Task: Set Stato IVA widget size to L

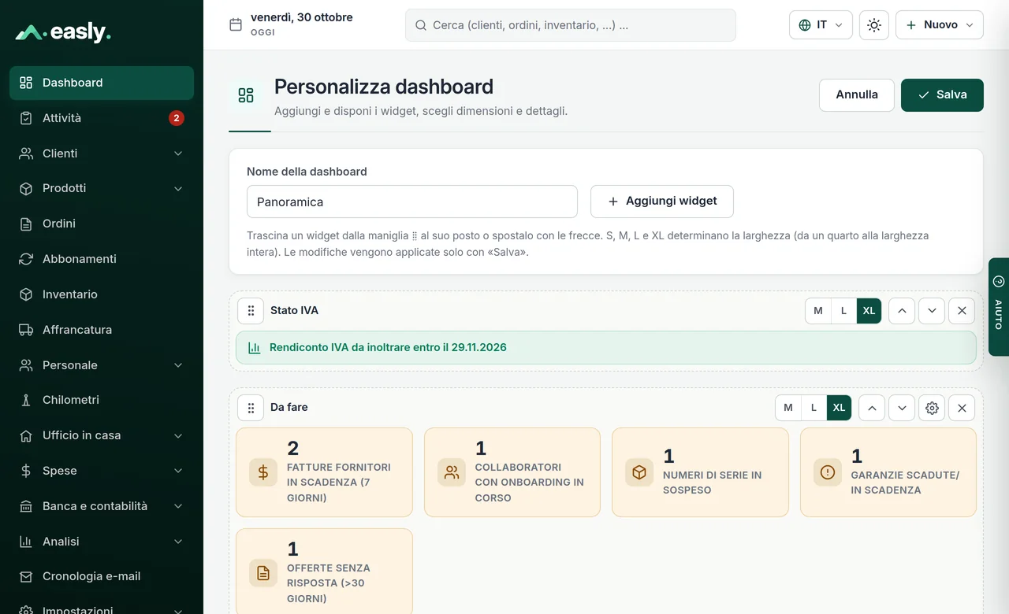Action: [x=843, y=311]
